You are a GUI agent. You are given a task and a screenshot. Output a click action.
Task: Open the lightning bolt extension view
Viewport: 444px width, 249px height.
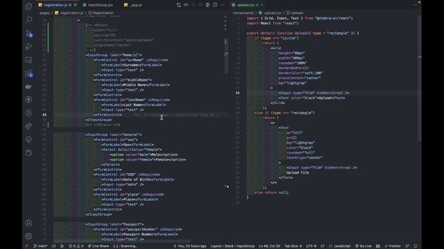click(x=28, y=100)
